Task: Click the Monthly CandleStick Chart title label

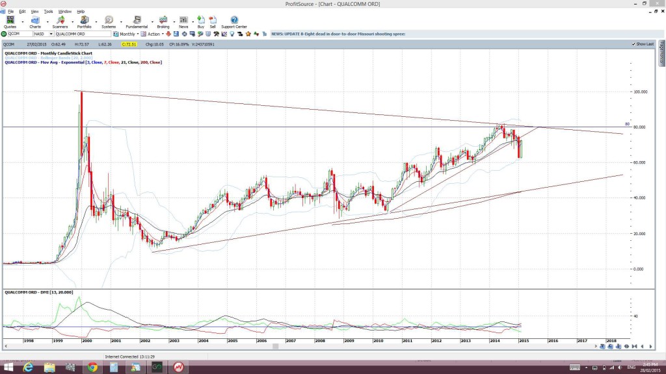Action: 48,53
